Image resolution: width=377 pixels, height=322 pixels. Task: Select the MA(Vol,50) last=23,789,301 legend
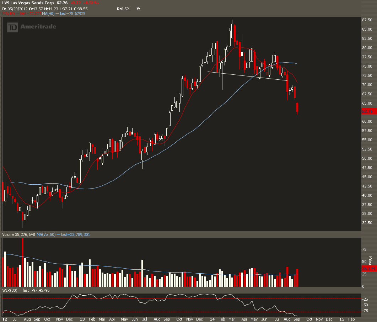(x=63, y=234)
